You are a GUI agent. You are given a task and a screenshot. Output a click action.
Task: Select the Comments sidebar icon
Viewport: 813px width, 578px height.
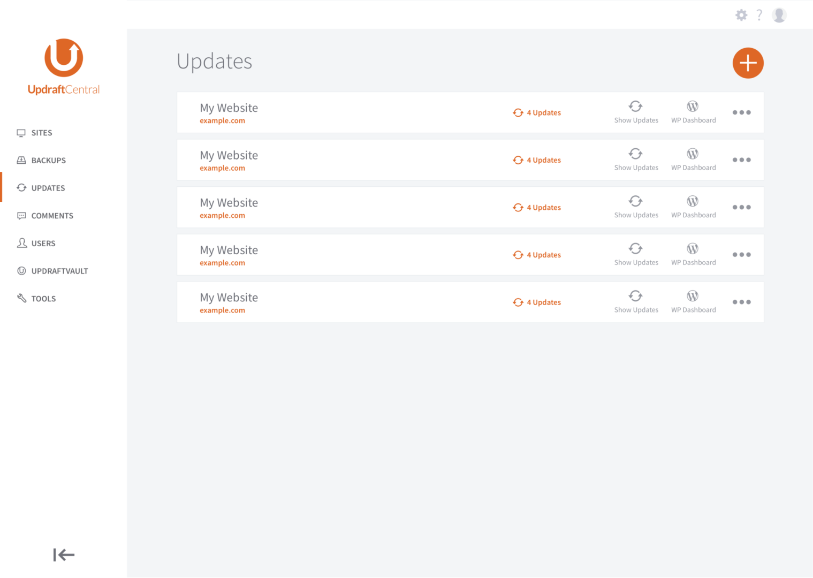click(x=21, y=216)
